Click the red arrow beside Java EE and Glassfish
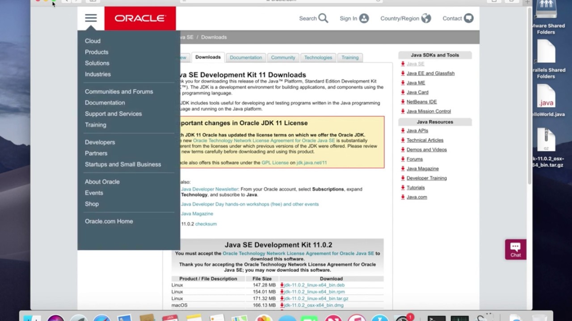Viewport: 572px width, 321px height. click(403, 73)
